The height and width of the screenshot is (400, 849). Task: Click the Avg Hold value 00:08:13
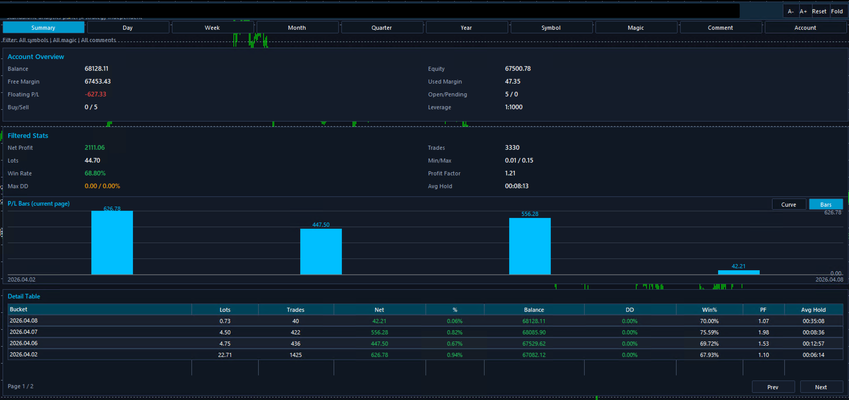(517, 186)
